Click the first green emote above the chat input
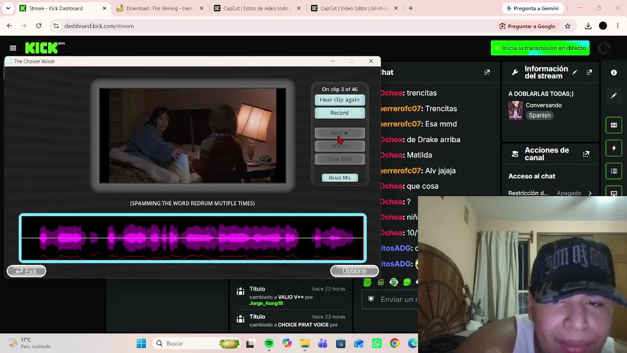This screenshot has width=627, height=353. pyautogui.click(x=367, y=282)
